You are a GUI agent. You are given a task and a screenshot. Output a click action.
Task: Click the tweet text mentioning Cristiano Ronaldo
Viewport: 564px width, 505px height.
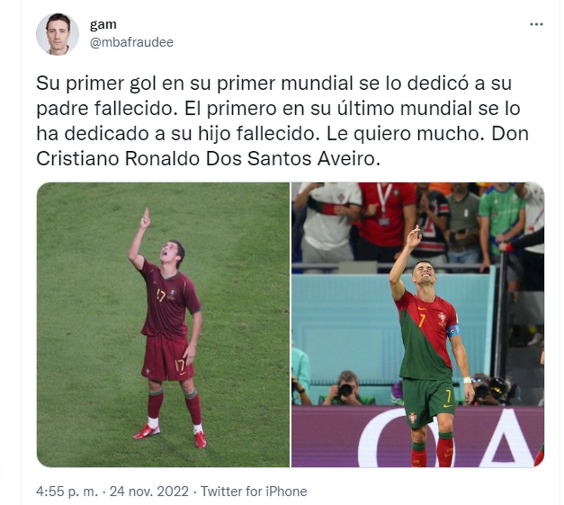pyautogui.click(x=282, y=121)
